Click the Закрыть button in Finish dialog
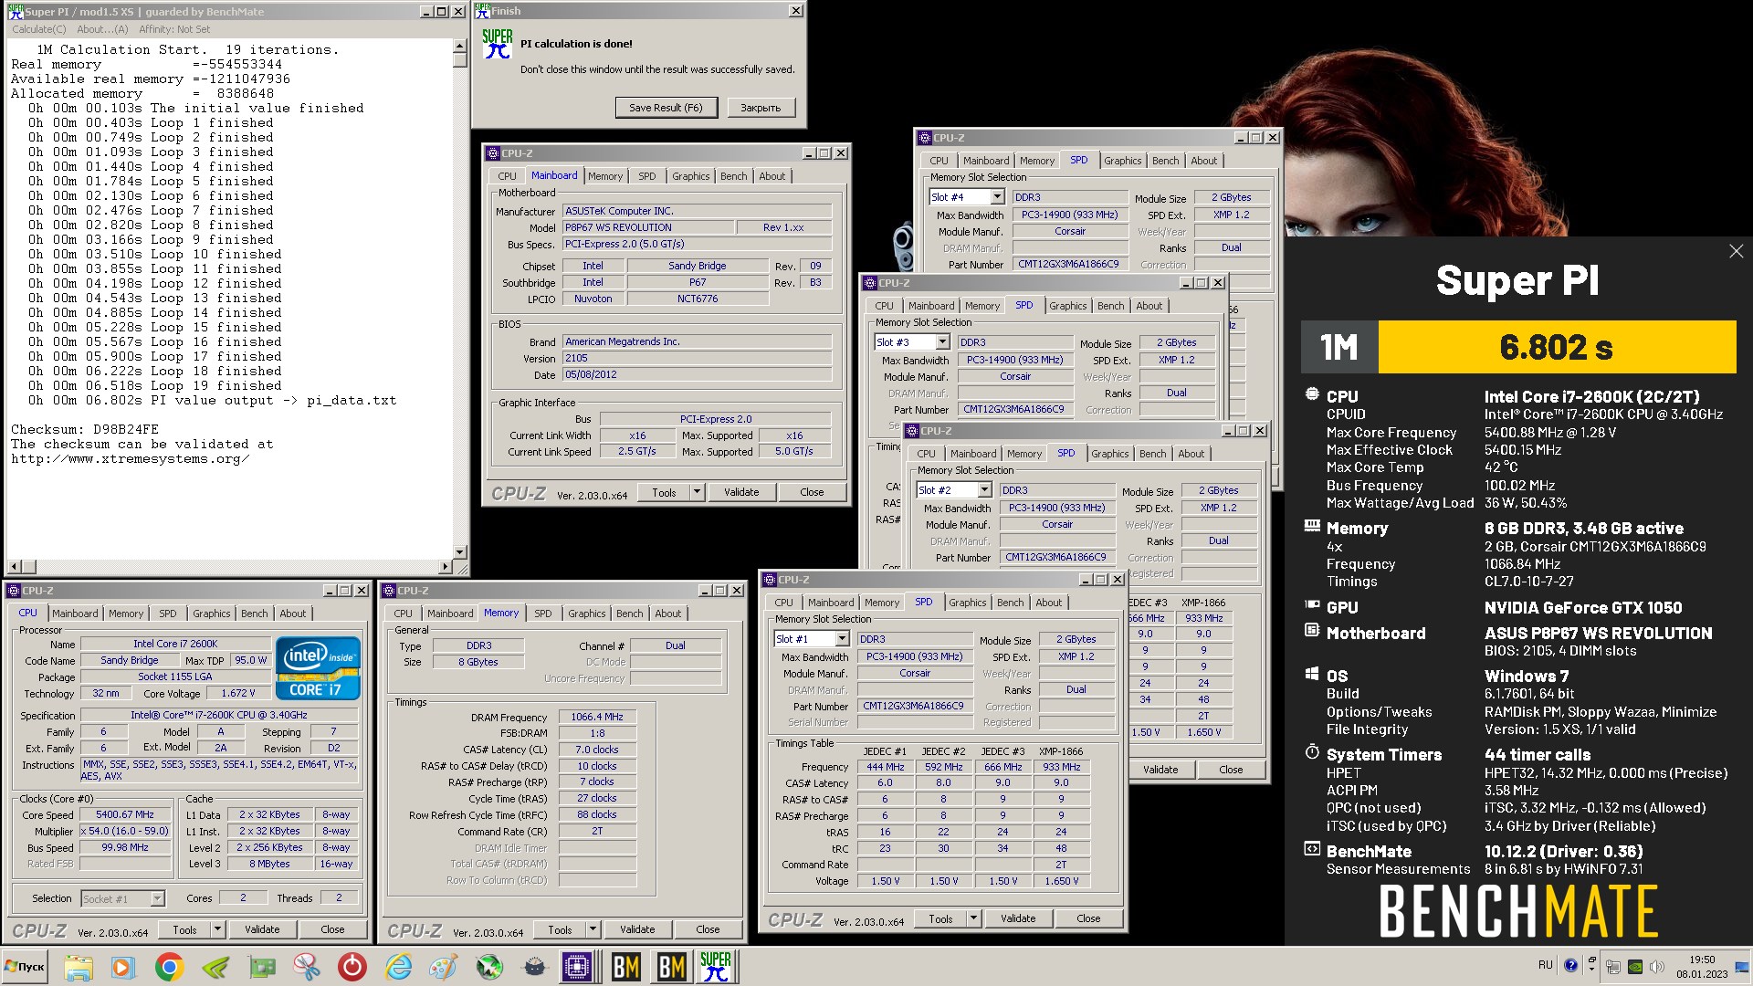 [x=761, y=108]
